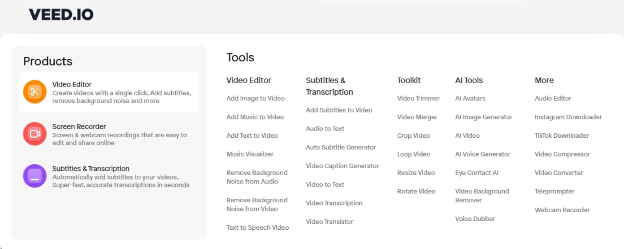624x249 pixels.
Task: Open Video Converter
Action: click(x=559, y=173)
